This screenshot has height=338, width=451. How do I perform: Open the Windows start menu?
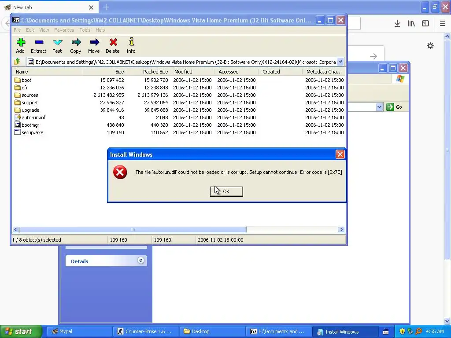click(21, 331)
